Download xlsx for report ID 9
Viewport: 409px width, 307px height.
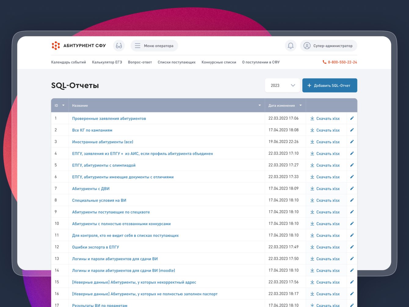coord(325,212)
